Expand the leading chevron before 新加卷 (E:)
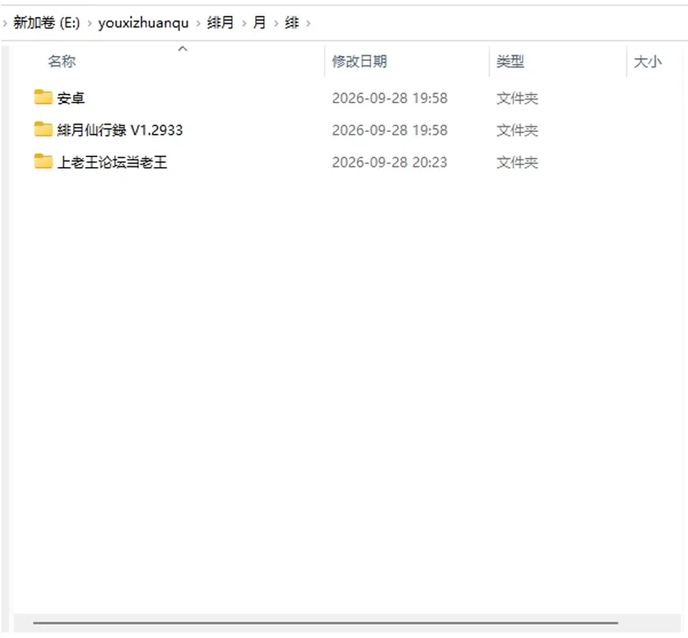The height and width of the screenshot is (638, 688). pyautogui.click(x=5, y=23)
